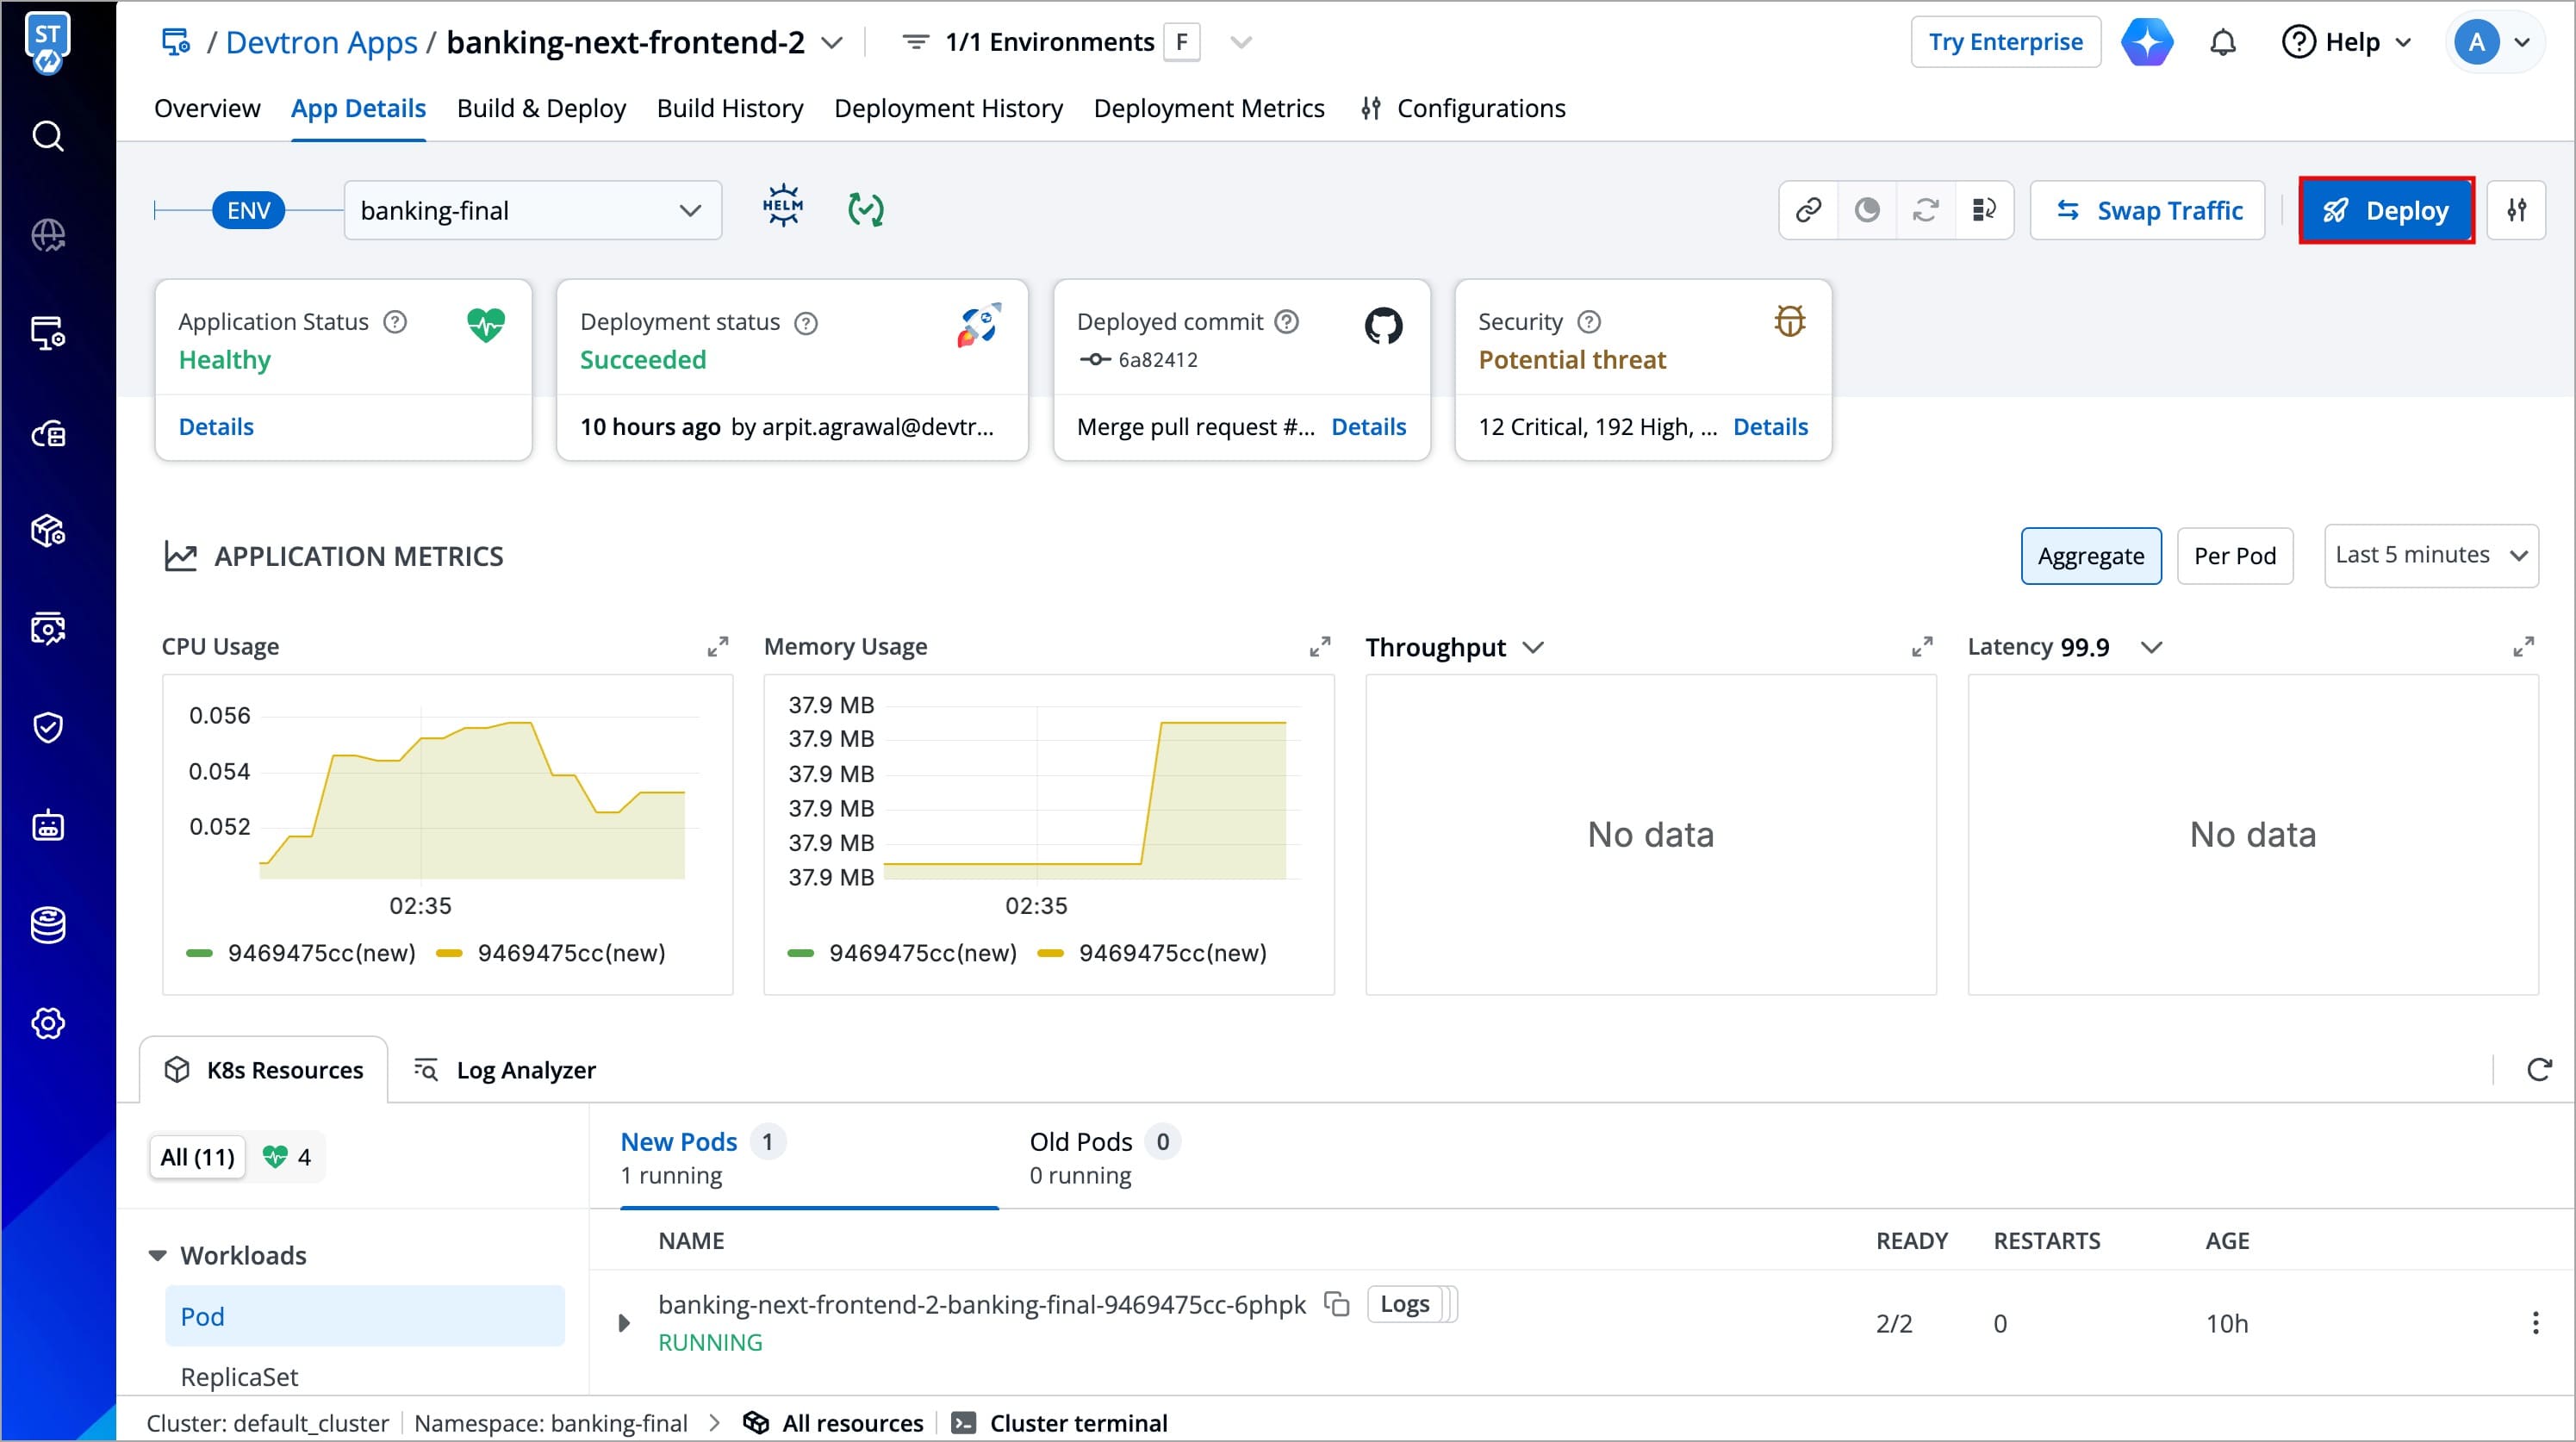This screenshot has width=2576, height=1442.
Task: Switch metrics to Aggregate view
Action: [2090, 556]
